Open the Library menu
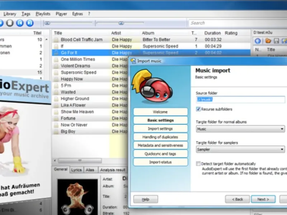Viewport: 287px width, 215px height. 10,14
